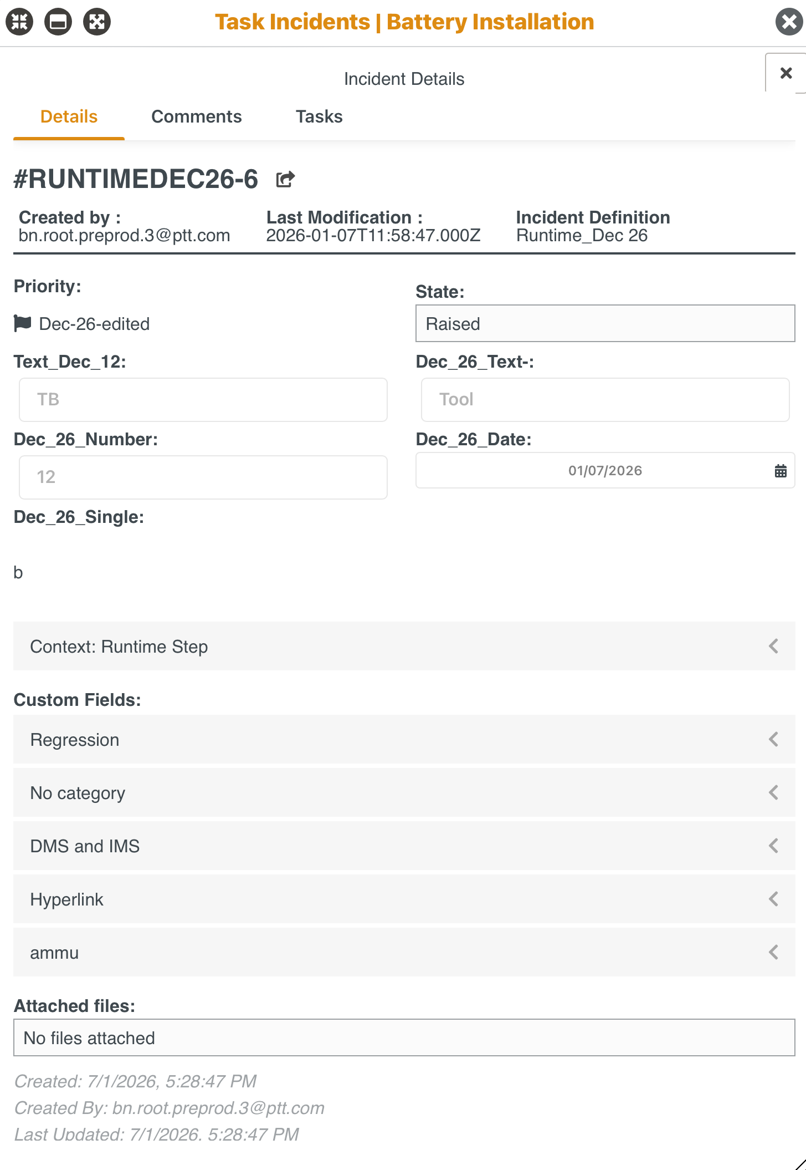Close the Incident Details panel
This screenshot has width=806, height=1170.
tap(786, 73)
